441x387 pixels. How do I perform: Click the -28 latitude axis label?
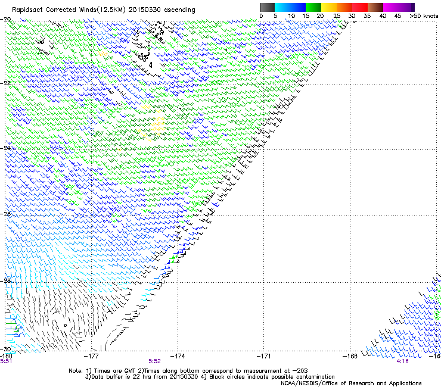click(5, 280)
